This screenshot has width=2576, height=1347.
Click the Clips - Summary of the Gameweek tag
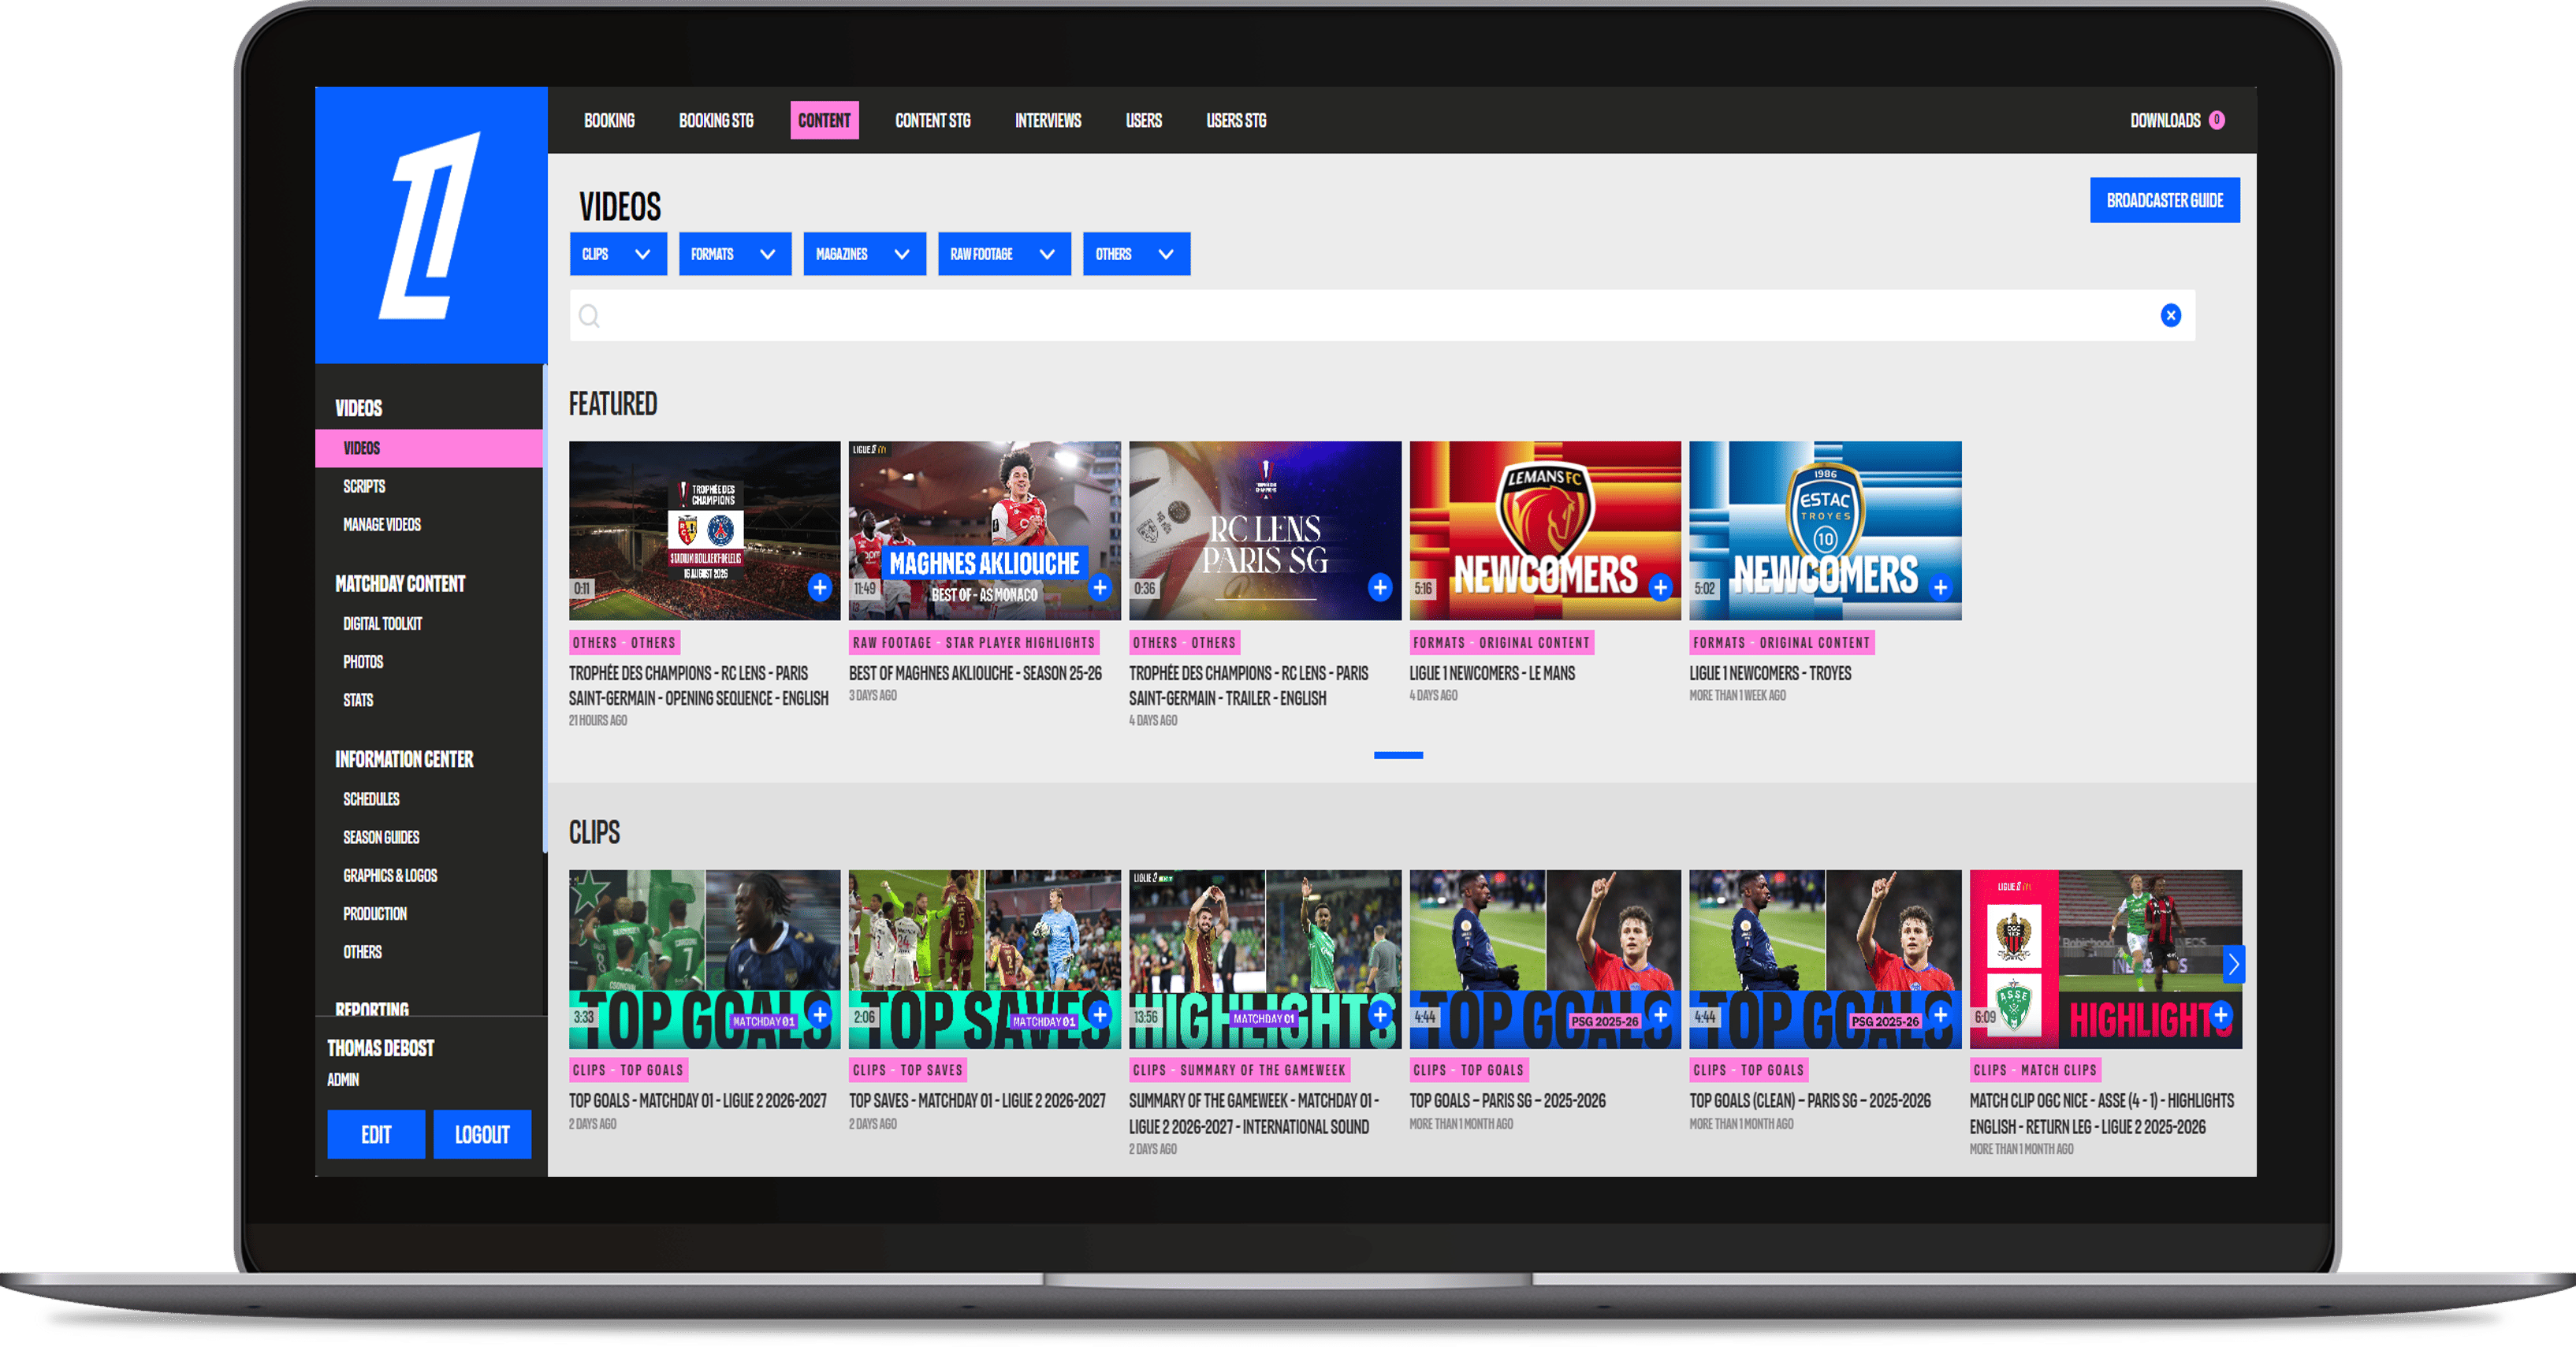(x=1239, y=1069)
